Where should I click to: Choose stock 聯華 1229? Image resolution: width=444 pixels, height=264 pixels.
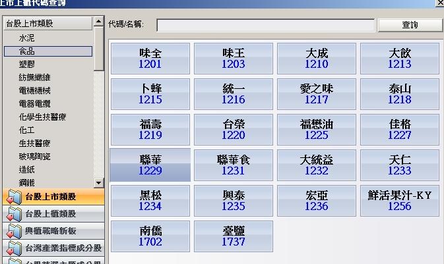(150, 165)
